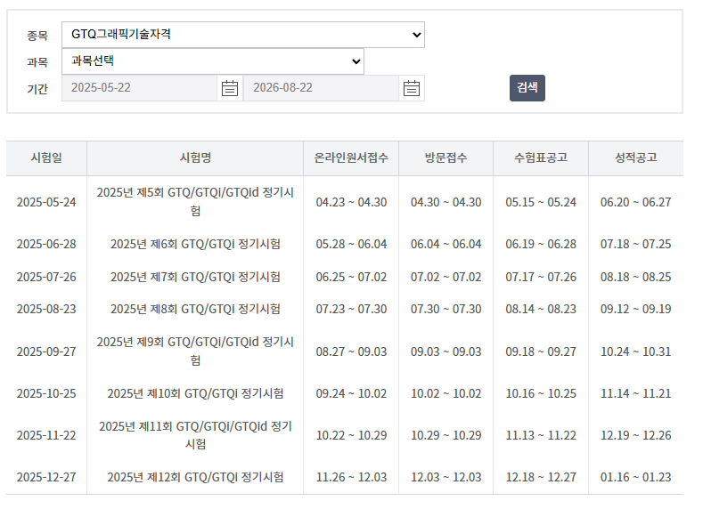Click exam name 2025년 제8회 GTQ/GTQi 정기시험
The width and height of the screenshot is (703, 509).
click(x=195, y=310)
